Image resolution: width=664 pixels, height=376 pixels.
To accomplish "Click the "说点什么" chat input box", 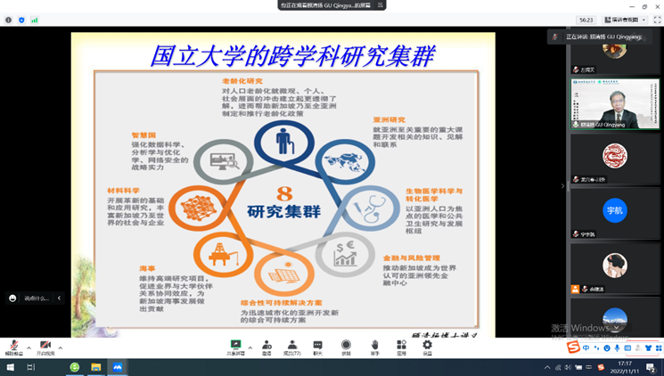I will tap(39, 298).
